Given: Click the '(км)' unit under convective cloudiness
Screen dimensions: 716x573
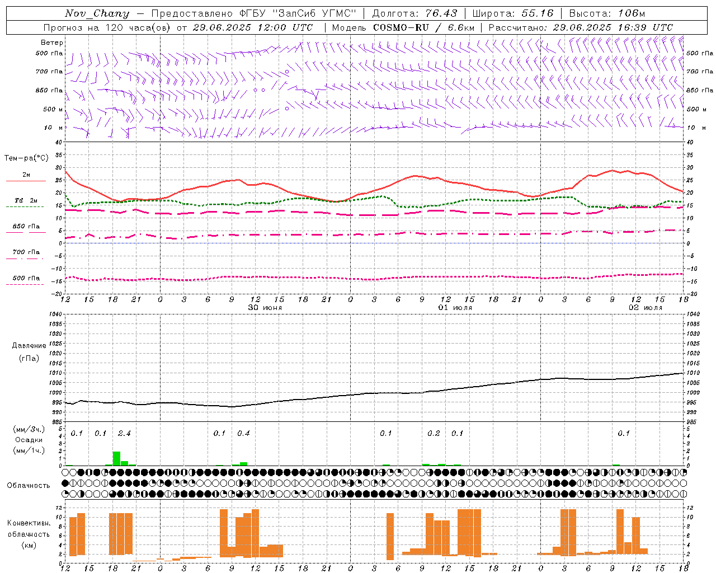Looking at the screenshot, I should tap(29, 545).
